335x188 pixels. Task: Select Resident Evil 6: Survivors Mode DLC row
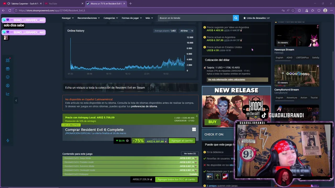130,166
